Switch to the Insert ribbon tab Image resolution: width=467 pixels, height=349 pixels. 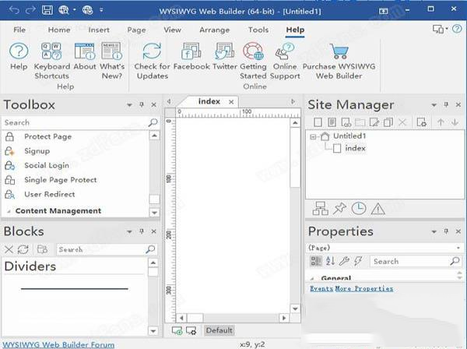click(x=99, y=30)
